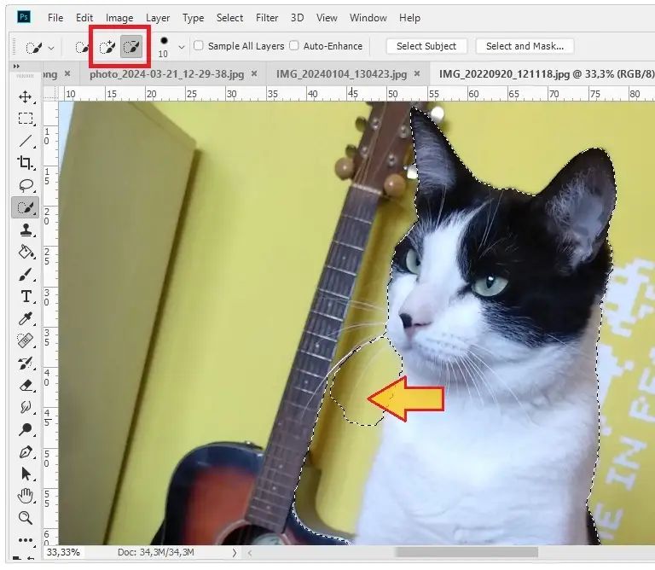
Task: Select the Zoom magnifier tool
Action: point(26,518)
